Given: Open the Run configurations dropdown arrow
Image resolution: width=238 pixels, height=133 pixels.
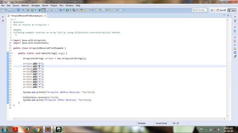Looking at the screenshot, I should tap(70, 10).
